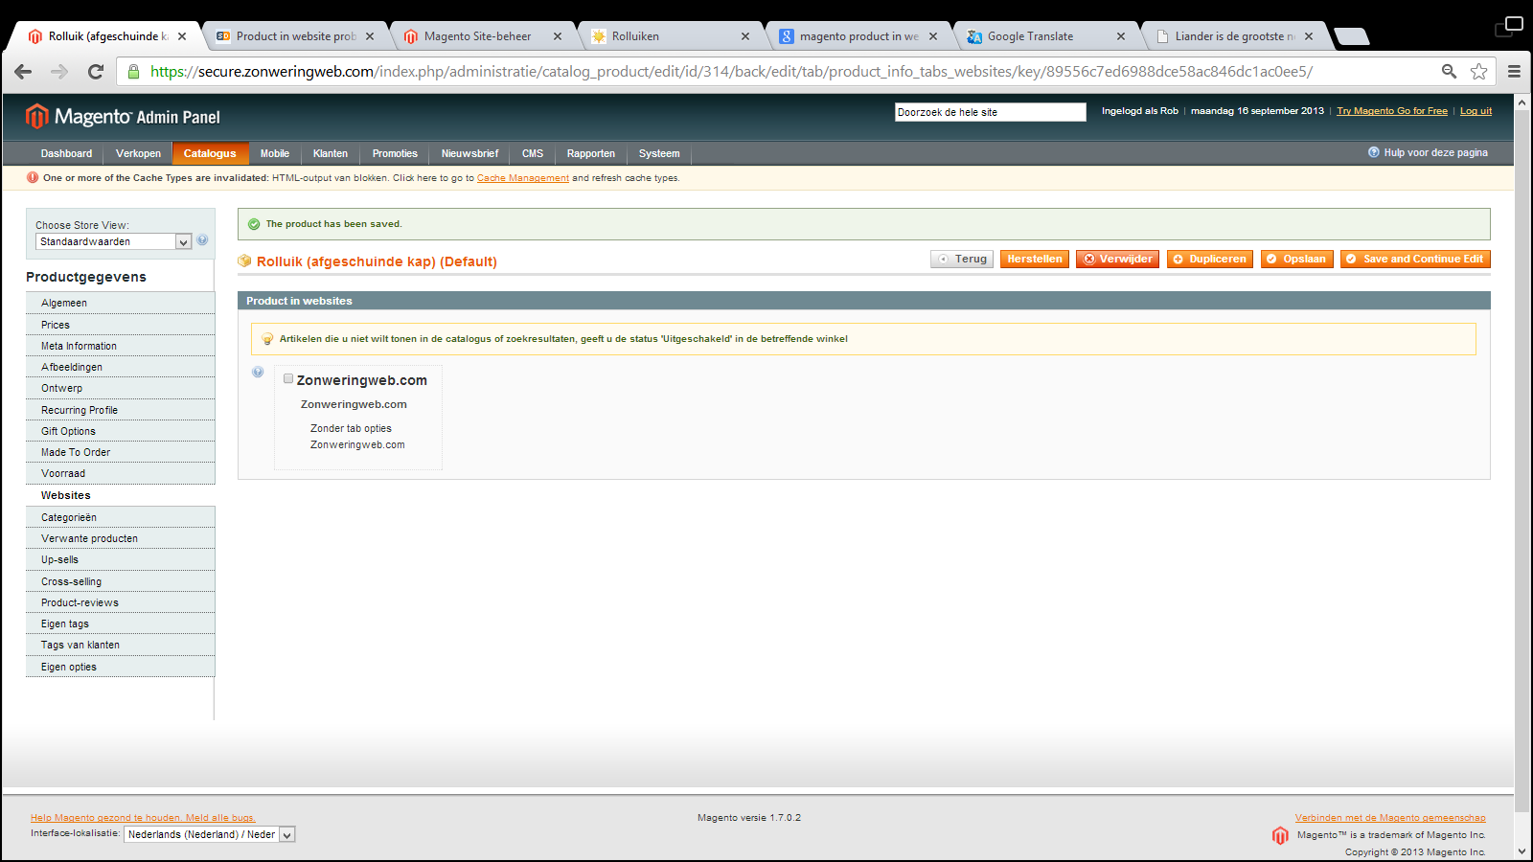Open the Cache Management link
The image size is (1533, 862).
pos(523,178)
